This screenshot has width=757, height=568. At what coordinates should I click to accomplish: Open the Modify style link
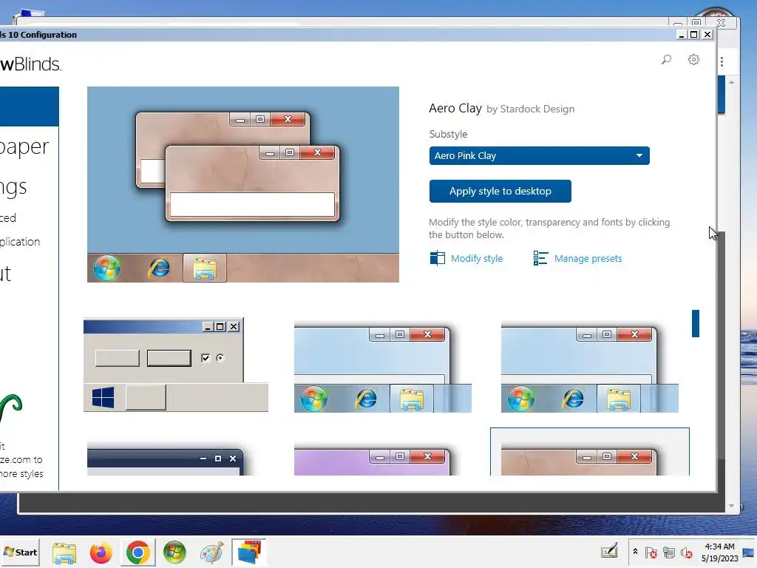pos(477,258)
